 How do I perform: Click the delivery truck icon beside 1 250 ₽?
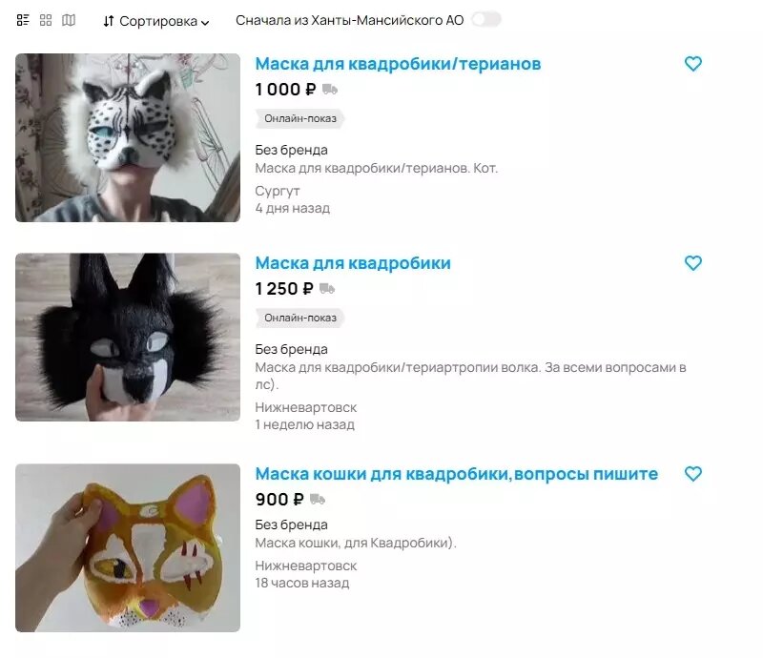[x=327, y=289]
